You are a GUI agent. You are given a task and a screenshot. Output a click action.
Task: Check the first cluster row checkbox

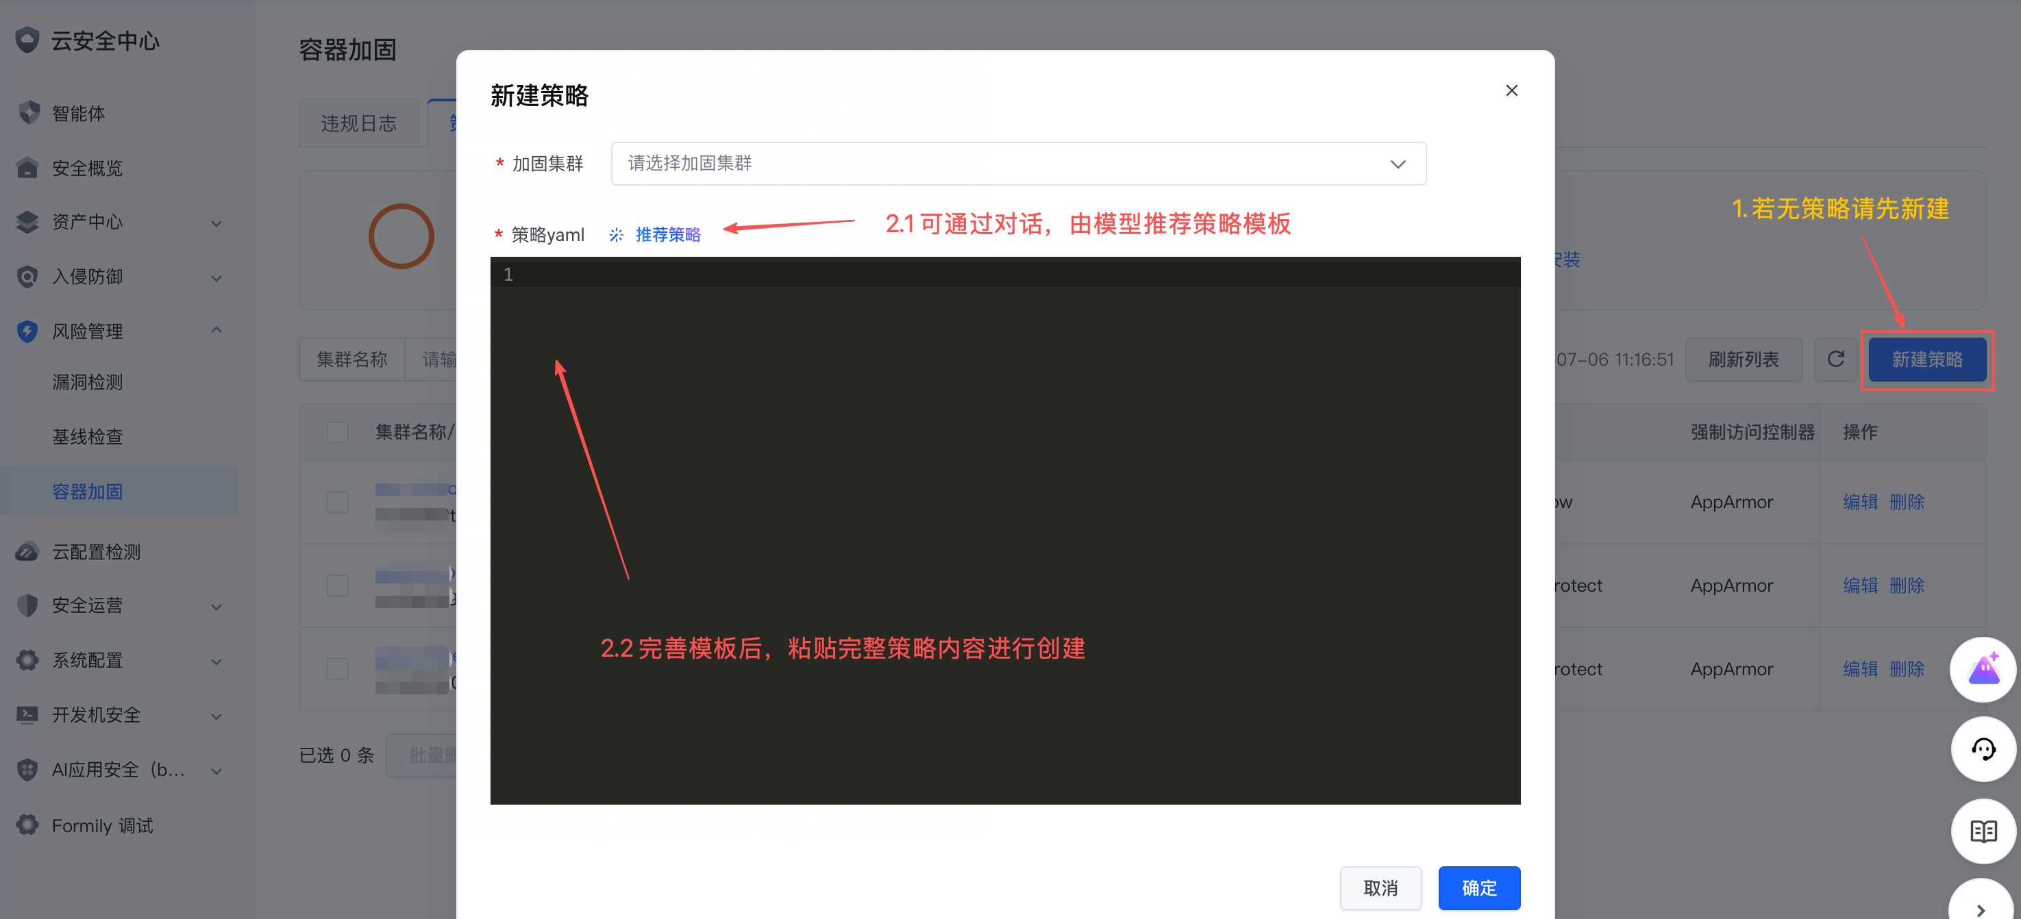point(337,502)
